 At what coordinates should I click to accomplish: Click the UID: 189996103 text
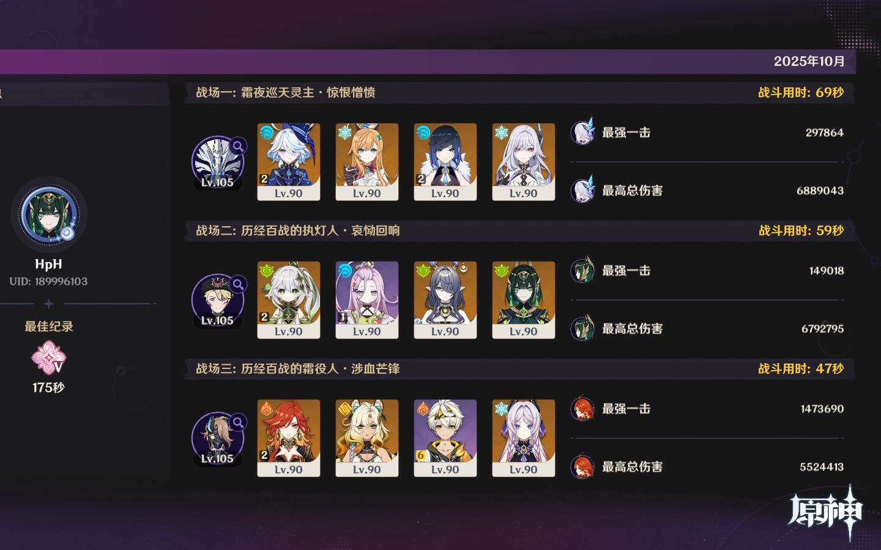[48, 282]
